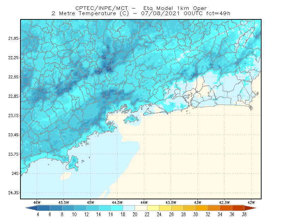The image size is (282, 218).
Task: Click the 44.5W longitude label
Action: 117,202
